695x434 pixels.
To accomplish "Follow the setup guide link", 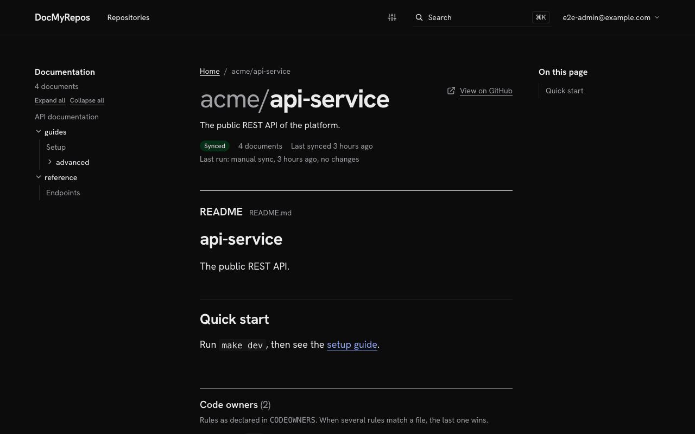I will [352, 344].
